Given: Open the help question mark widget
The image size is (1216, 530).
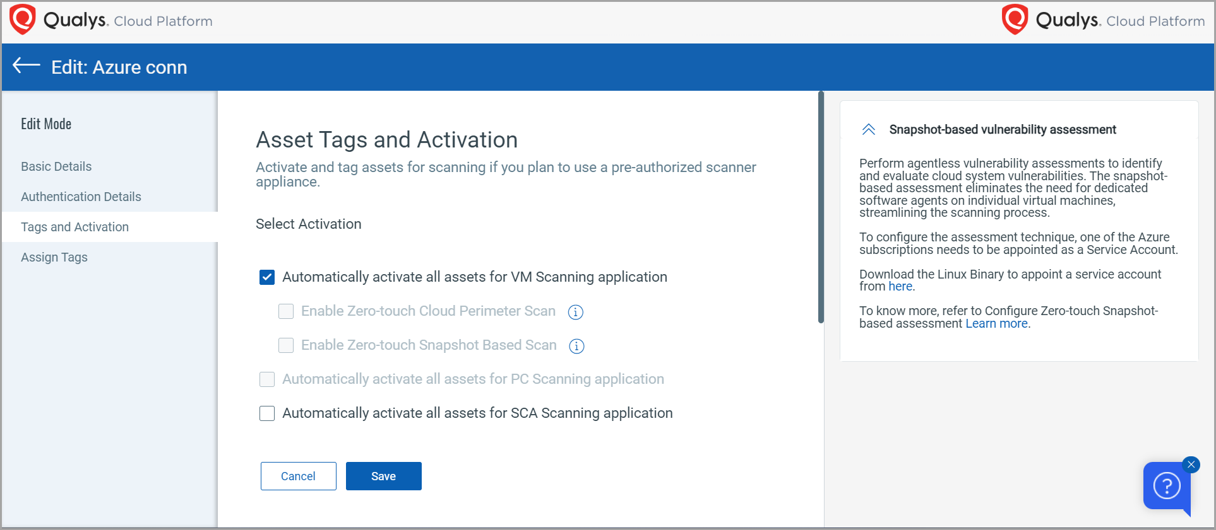Looking at the screenshot, I should click(x=1166, y=486).
